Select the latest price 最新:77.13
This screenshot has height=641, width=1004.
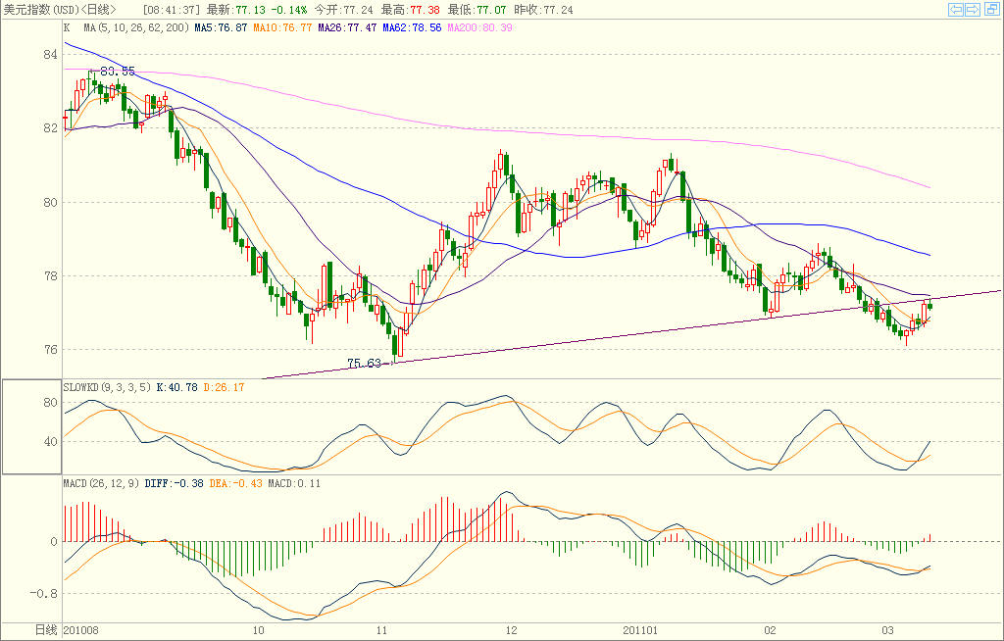235,10
